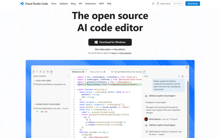Click the Explorer files icon in activity bar
220x138 pixels.
coord(34,72)
